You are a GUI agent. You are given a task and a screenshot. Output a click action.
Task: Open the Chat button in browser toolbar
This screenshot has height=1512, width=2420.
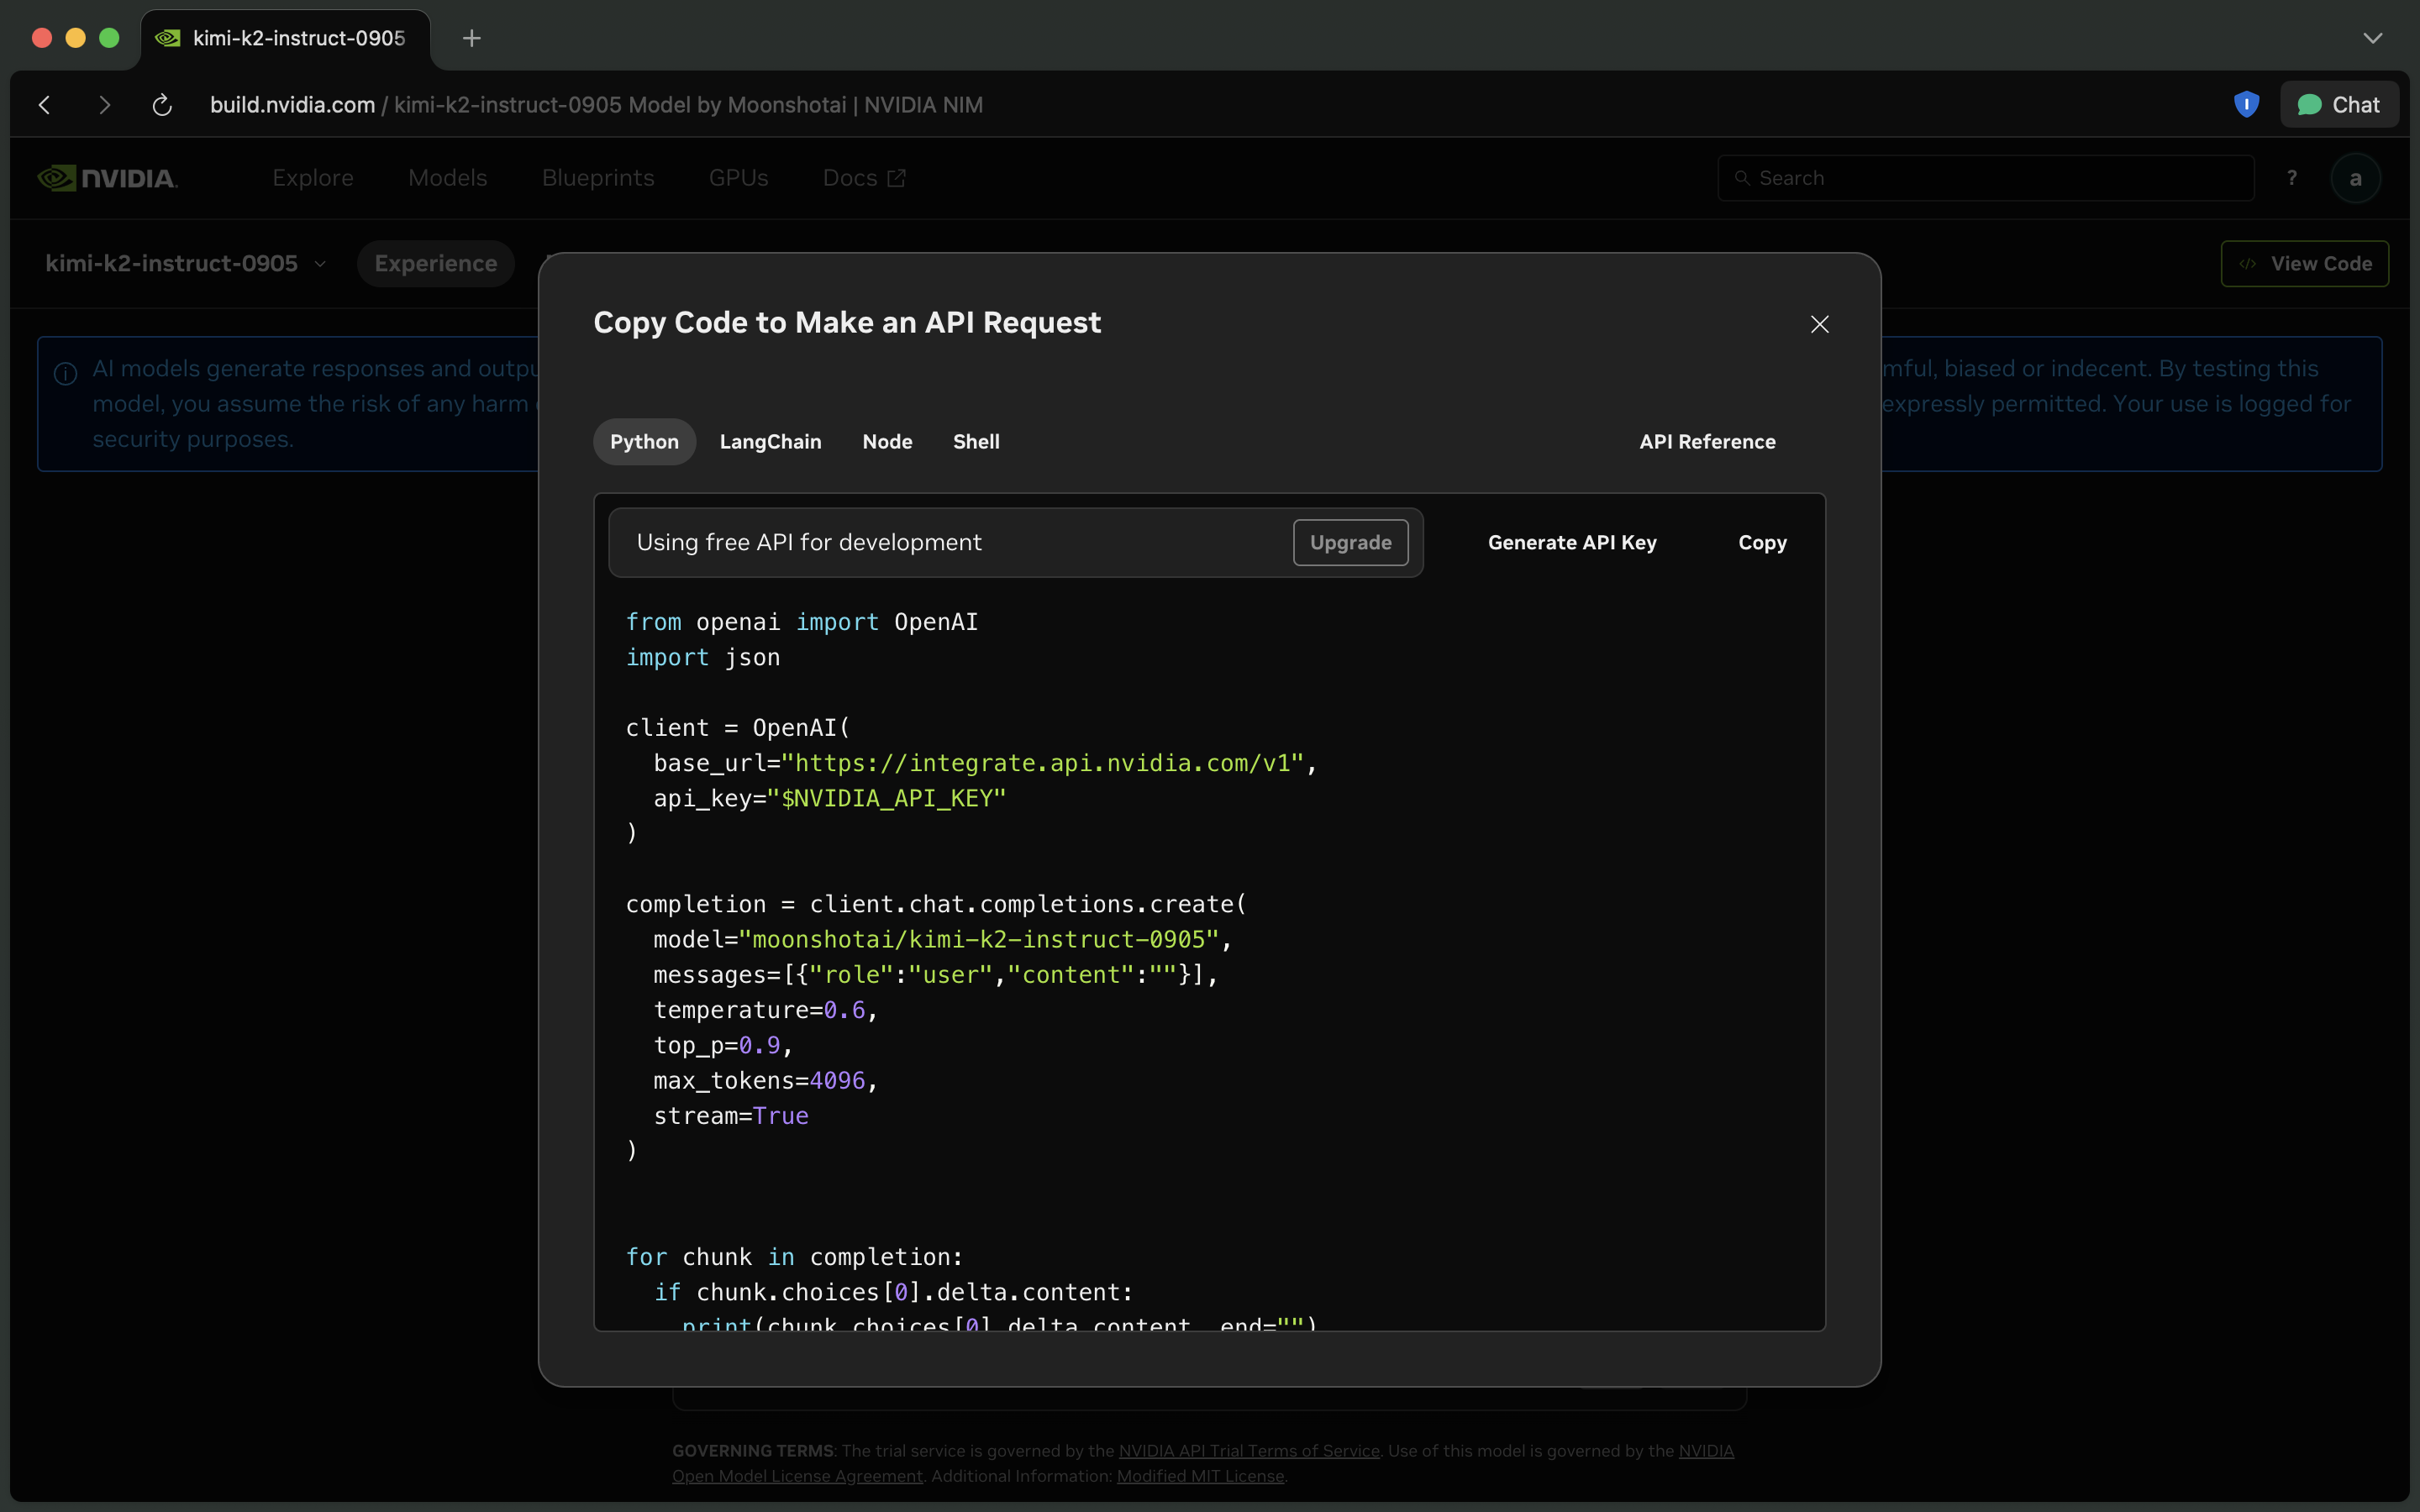pyautogui.click(x=2339, y=105)
